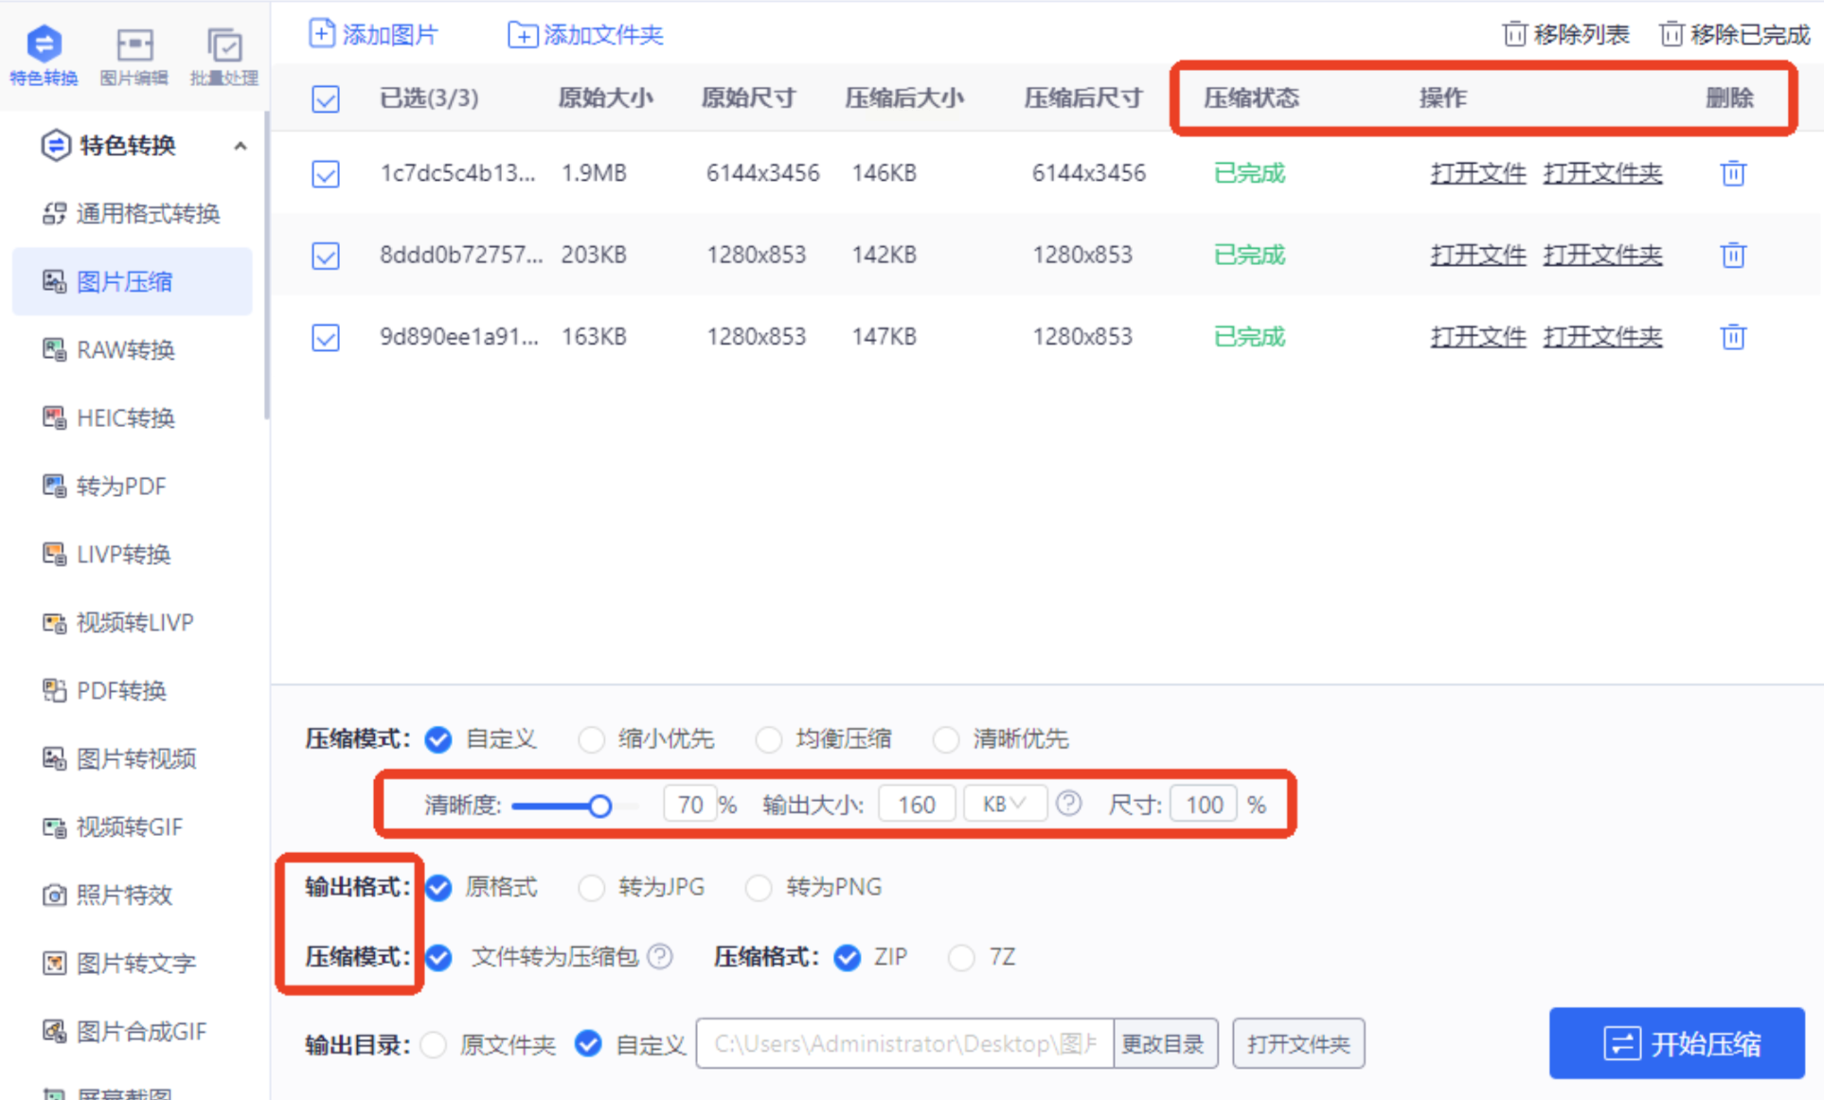Uncheck the select-all checkbox in header
Screen dimensions: 1824x1100
tap(326, 98)
